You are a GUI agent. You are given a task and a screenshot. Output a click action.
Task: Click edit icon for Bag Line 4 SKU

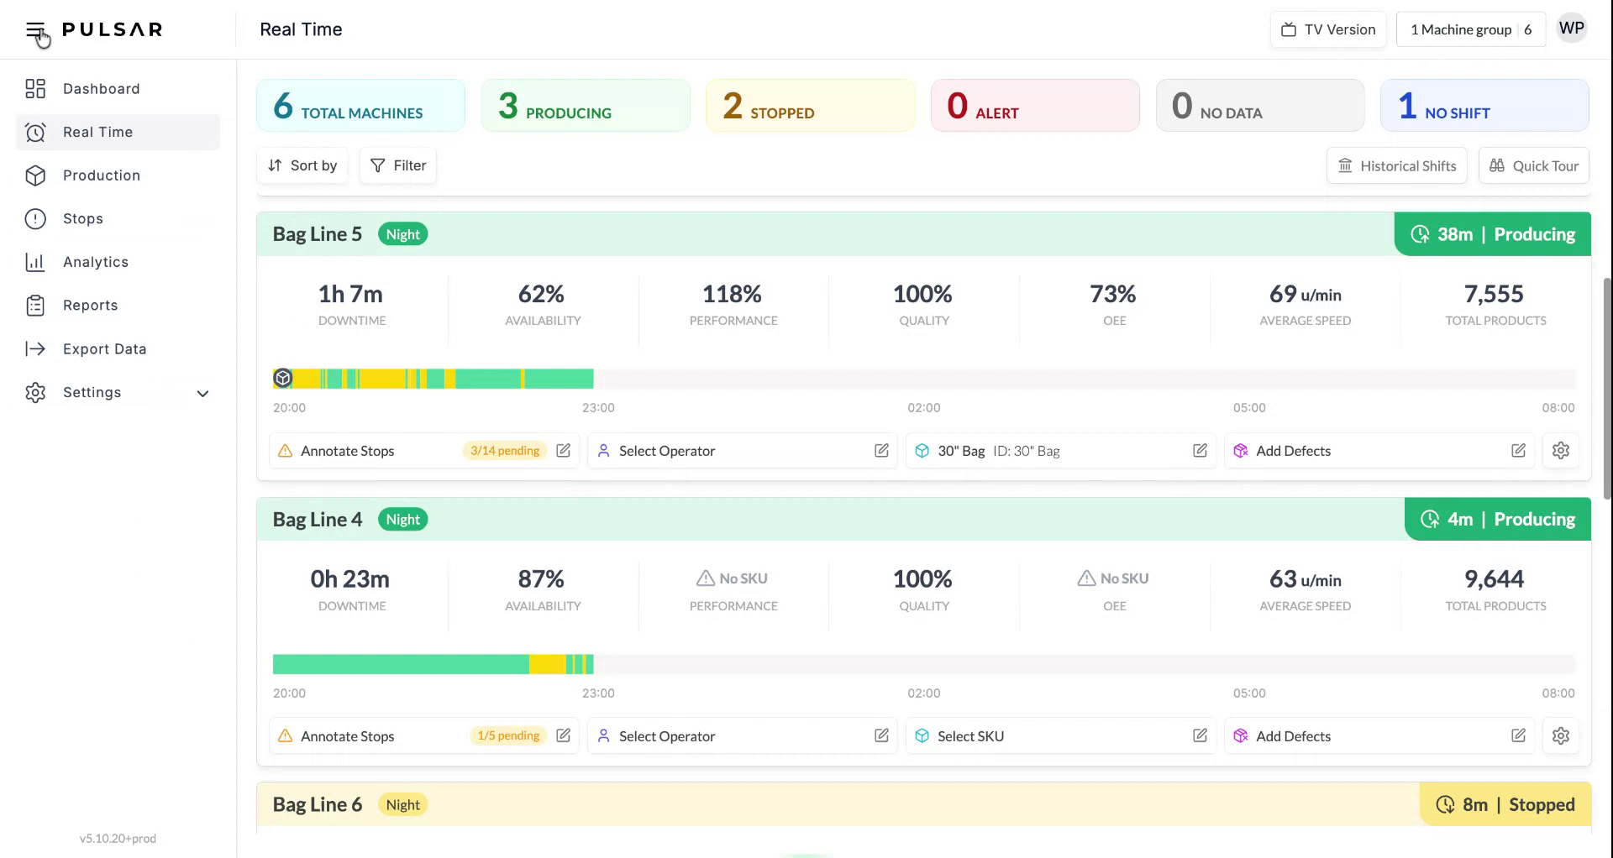1200,736
